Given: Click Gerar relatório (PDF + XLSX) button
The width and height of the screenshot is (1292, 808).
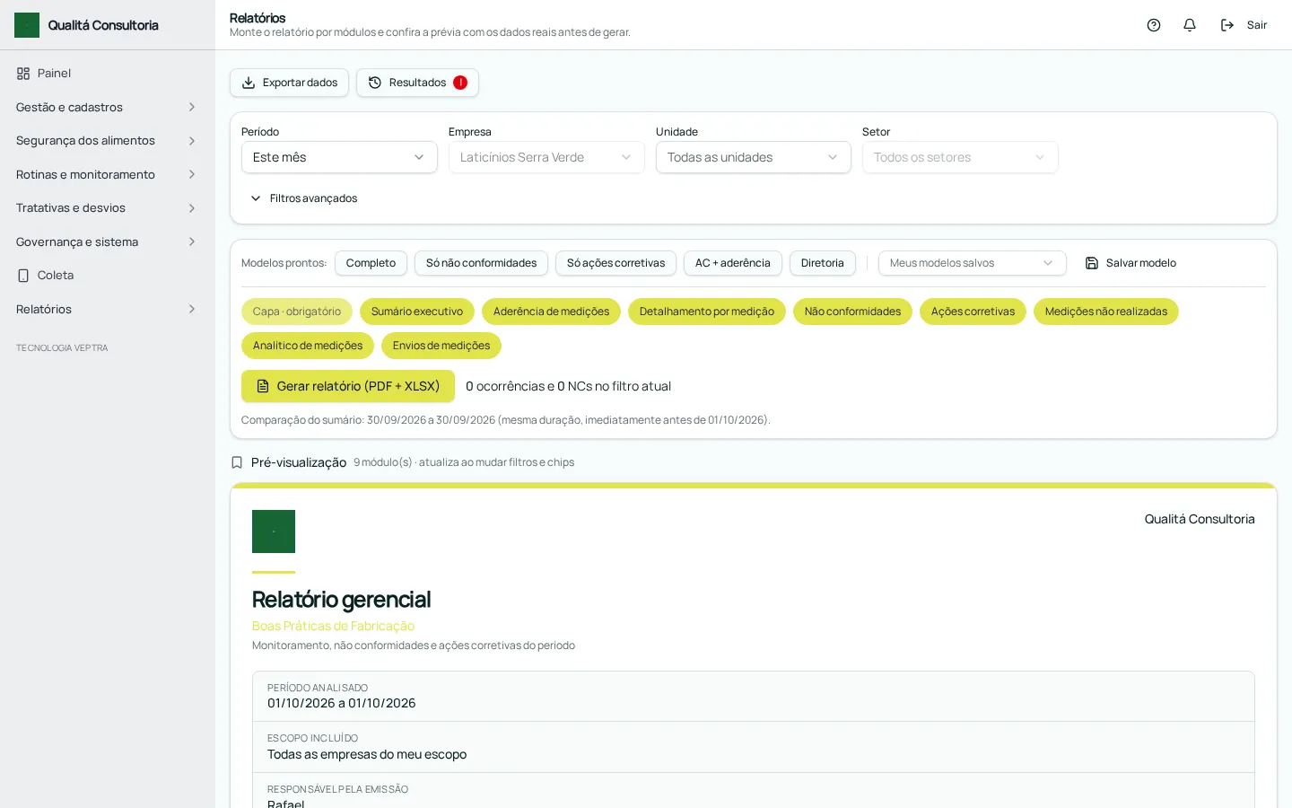Looking at the screenshot, I should pyautogui.click(x=348, y=386).
